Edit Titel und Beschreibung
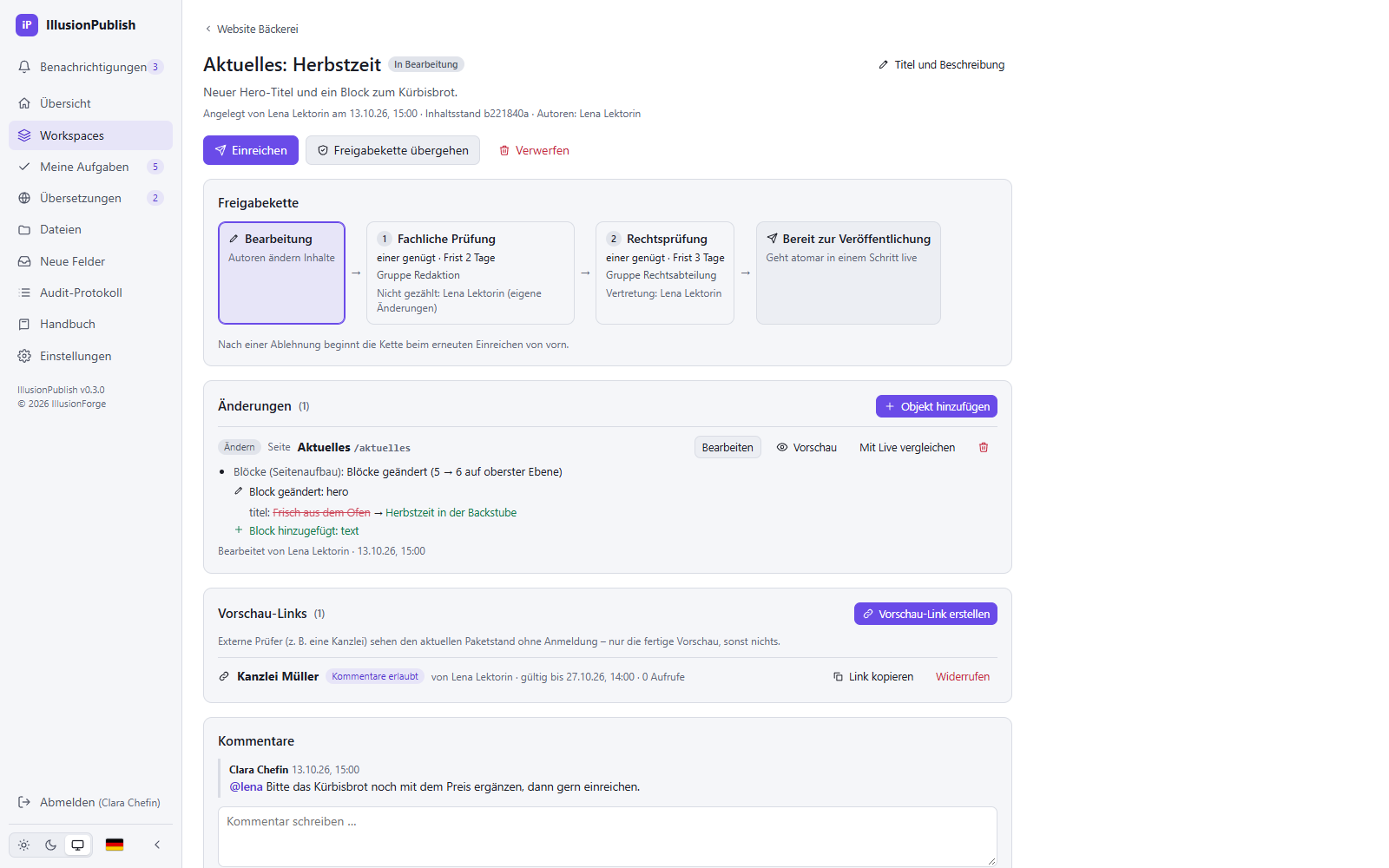The image size is (1389, 868). [x=942, y=64]
